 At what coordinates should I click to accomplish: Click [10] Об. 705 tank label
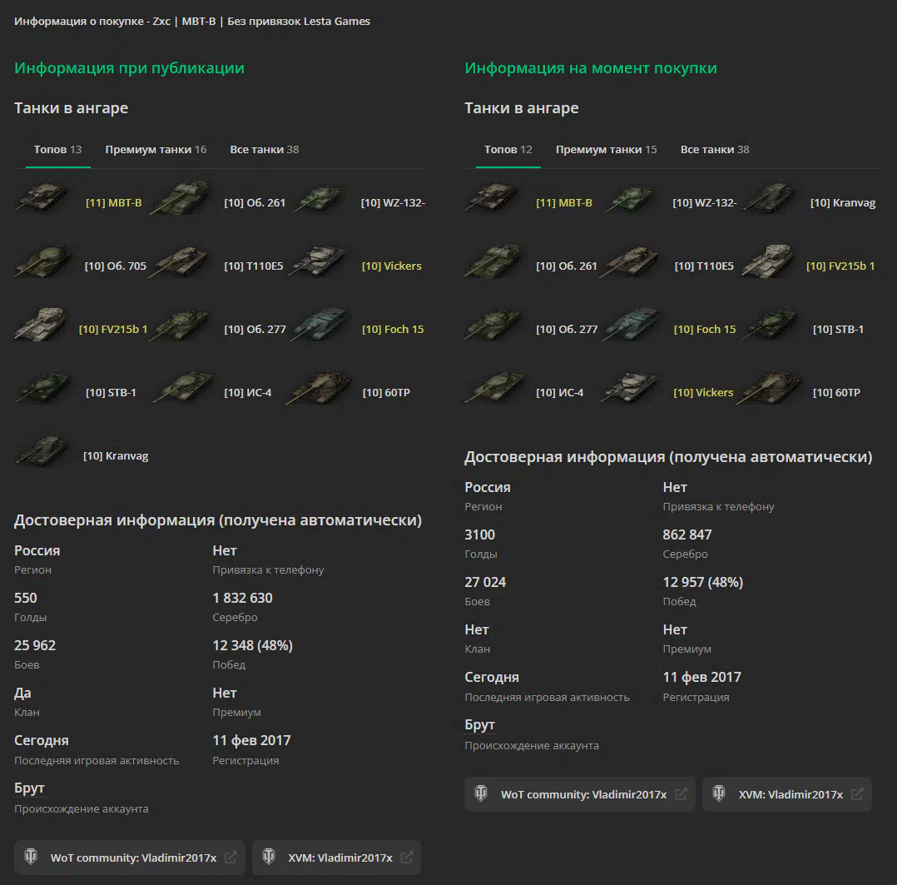(x=116, y=266)
